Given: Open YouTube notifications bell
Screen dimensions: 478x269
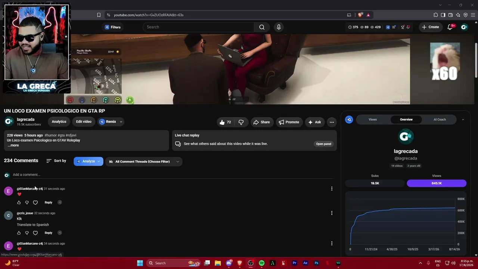Looking at the screenshot, I should click(x=450, y=27).
